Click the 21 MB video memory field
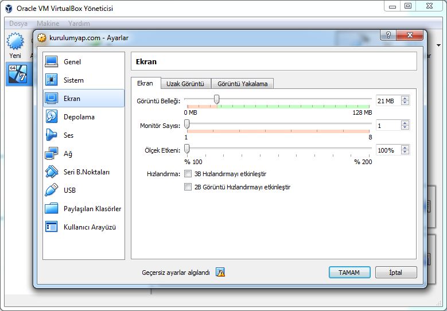 coord(388,100)
